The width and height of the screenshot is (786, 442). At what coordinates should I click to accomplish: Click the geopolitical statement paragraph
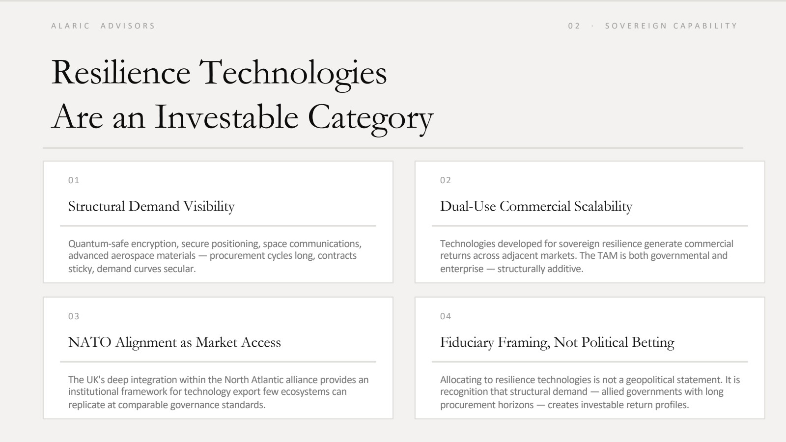tap(590, 392)
